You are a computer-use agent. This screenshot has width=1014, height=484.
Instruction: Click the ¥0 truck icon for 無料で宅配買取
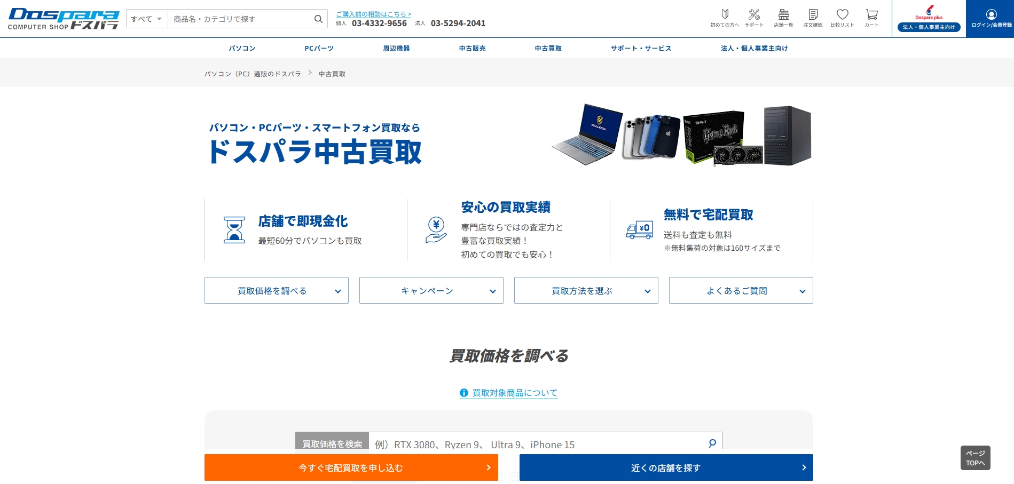640,230
